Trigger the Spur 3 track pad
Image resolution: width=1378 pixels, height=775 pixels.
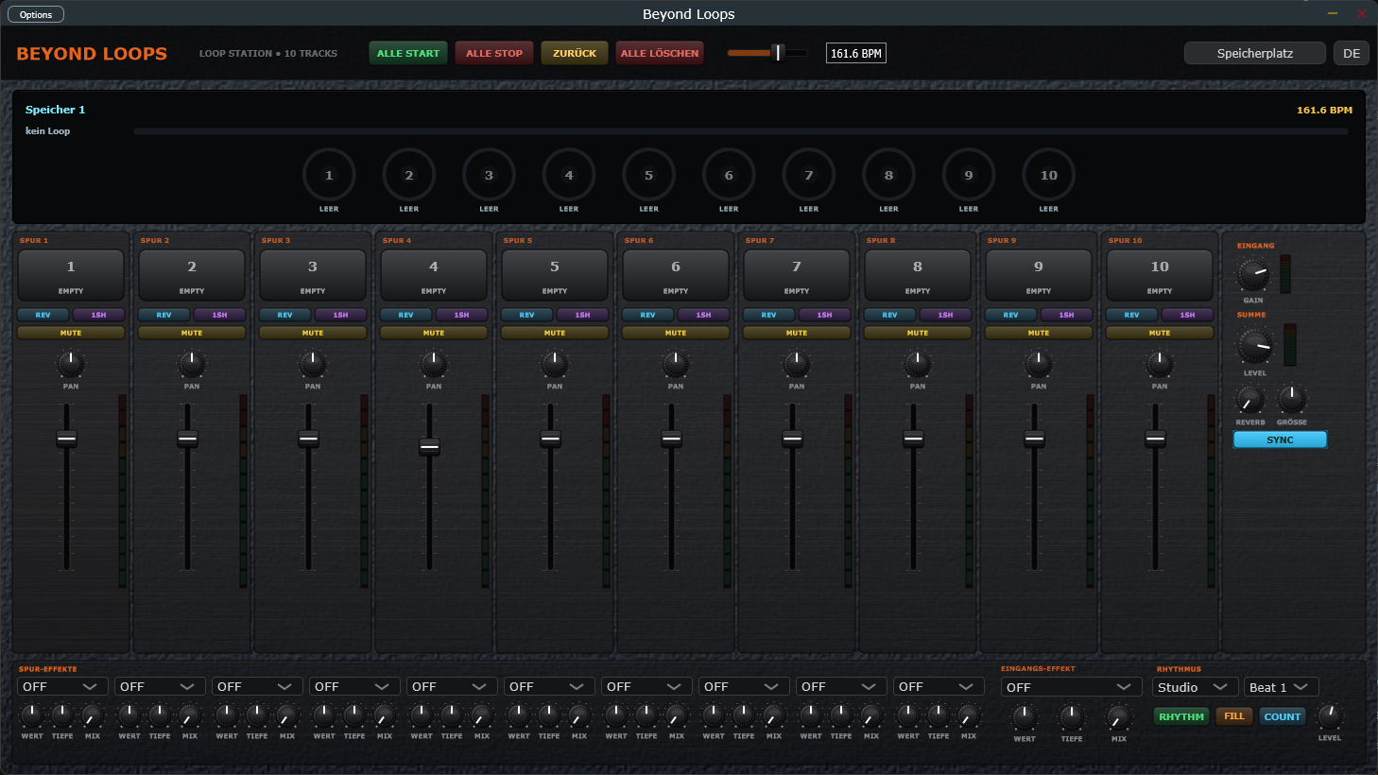tap(313, 275)
